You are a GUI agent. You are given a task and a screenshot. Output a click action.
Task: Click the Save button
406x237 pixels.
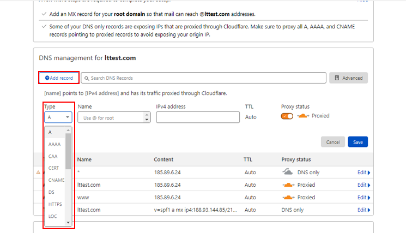tap(358, 142)
